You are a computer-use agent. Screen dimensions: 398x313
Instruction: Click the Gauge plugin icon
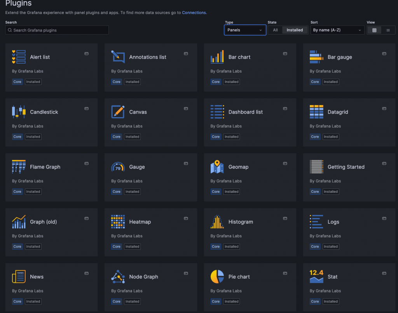click(118, 167)
